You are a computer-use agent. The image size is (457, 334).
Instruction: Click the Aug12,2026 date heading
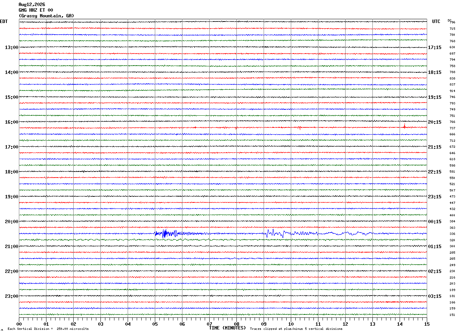click(32, 5)
